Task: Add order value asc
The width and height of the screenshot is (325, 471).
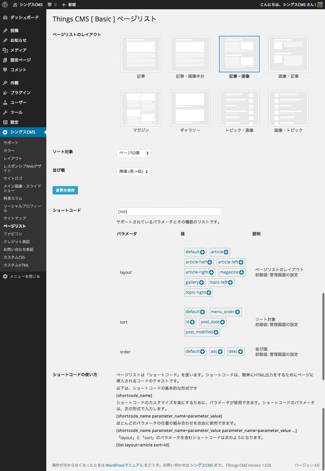Action: point(217,352)
